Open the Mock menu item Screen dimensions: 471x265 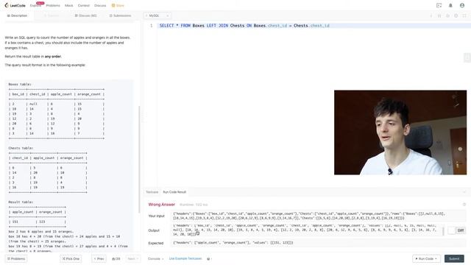coord(68,5)
